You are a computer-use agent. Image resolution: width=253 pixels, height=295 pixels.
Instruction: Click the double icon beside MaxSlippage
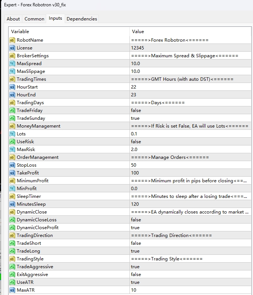(12, 71)
